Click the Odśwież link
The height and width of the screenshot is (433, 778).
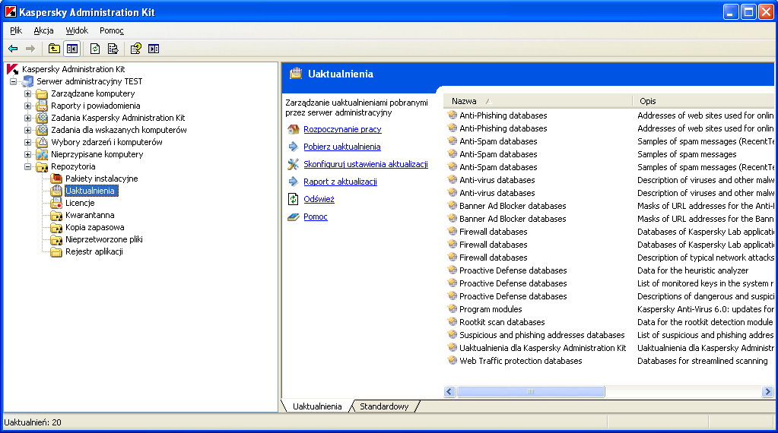click(319, 199)
